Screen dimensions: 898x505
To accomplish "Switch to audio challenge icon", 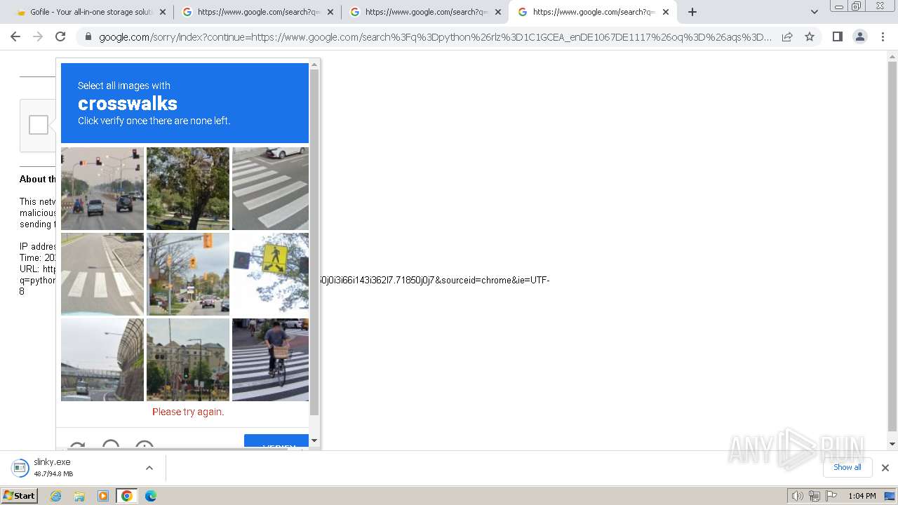I will (111, 445).
